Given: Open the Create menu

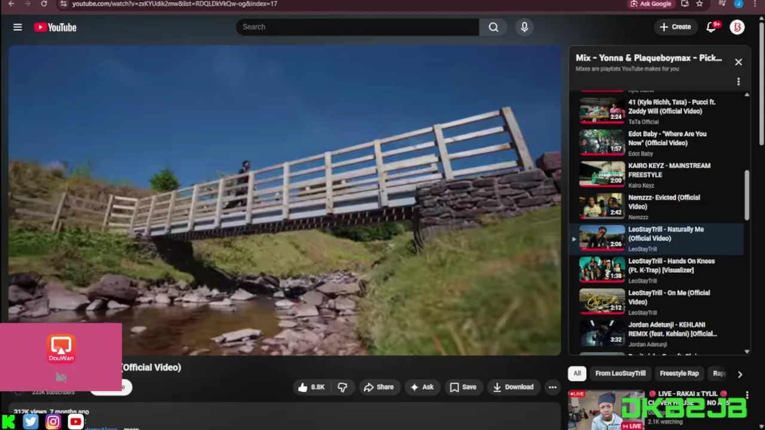Looking at the screenshot, I should click(675, 27).
